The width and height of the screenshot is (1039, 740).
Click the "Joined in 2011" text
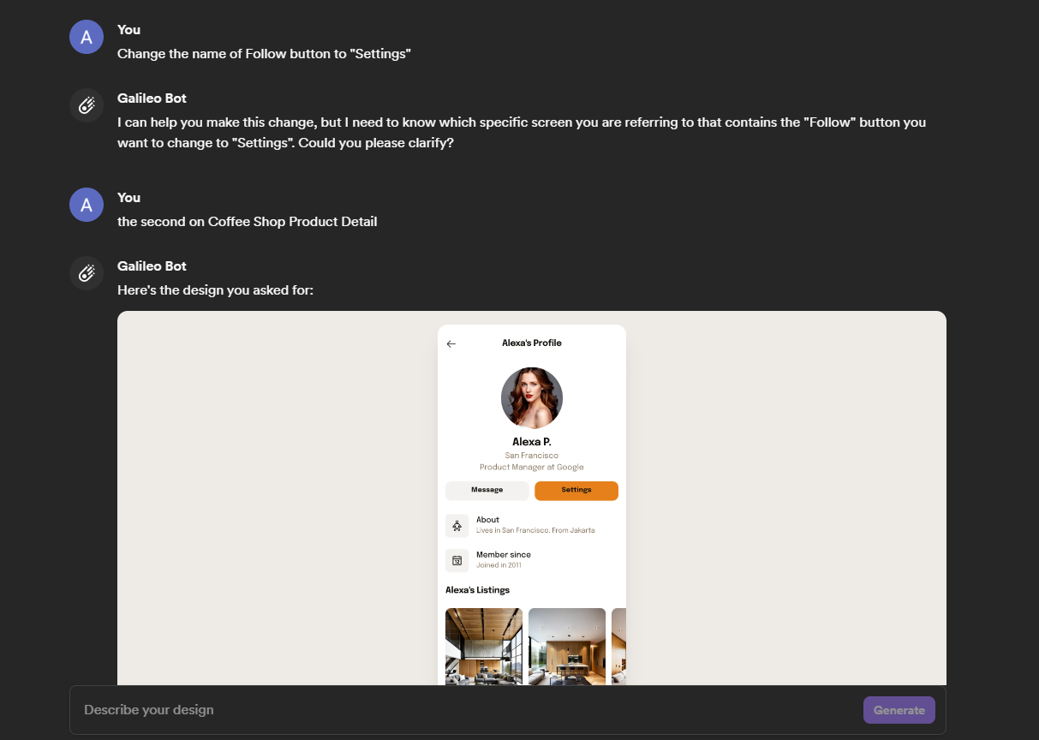[x=499, y=565]
